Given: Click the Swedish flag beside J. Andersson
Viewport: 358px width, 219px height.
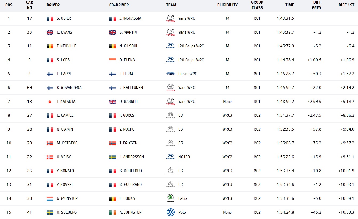Looking at the screenshot, I should (112, 157).
